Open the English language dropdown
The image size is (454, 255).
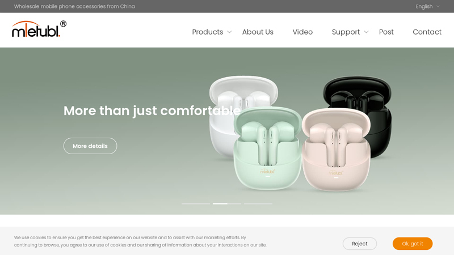tap(428, 6)
